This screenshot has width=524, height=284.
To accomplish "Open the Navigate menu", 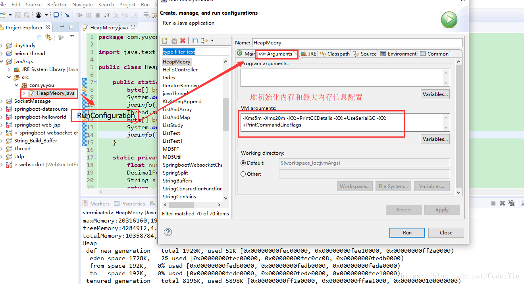I will 83,4.
